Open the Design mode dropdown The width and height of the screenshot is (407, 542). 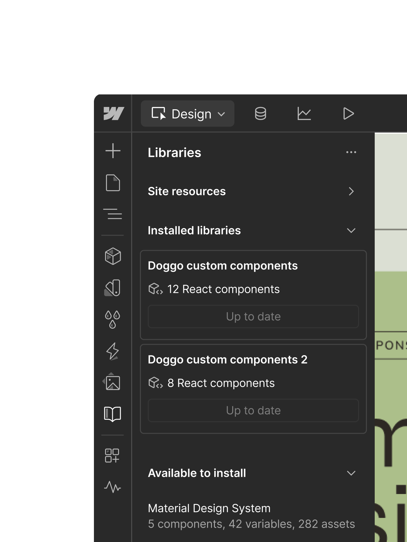(188, 114)
